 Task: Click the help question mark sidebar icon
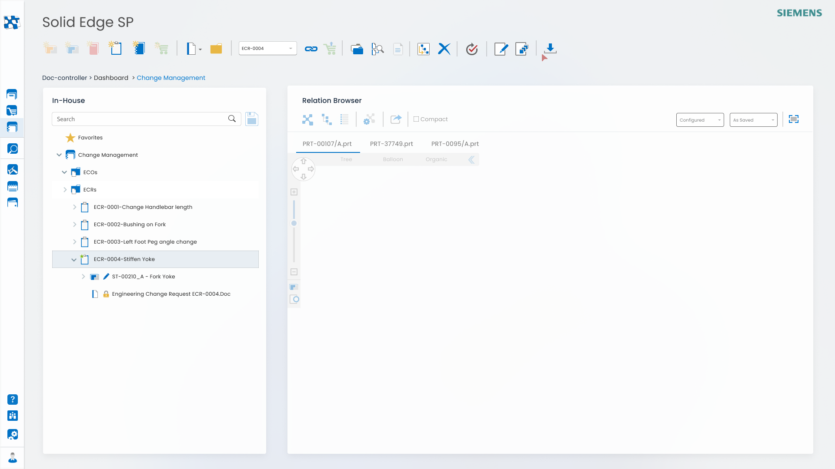13,400
